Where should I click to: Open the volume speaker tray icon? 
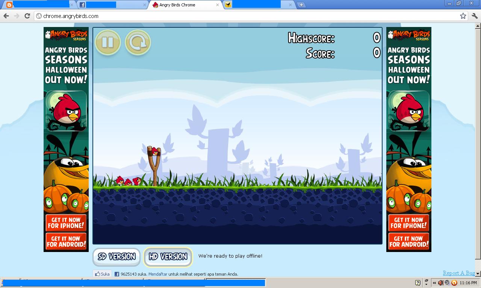[x=441, y=283]
